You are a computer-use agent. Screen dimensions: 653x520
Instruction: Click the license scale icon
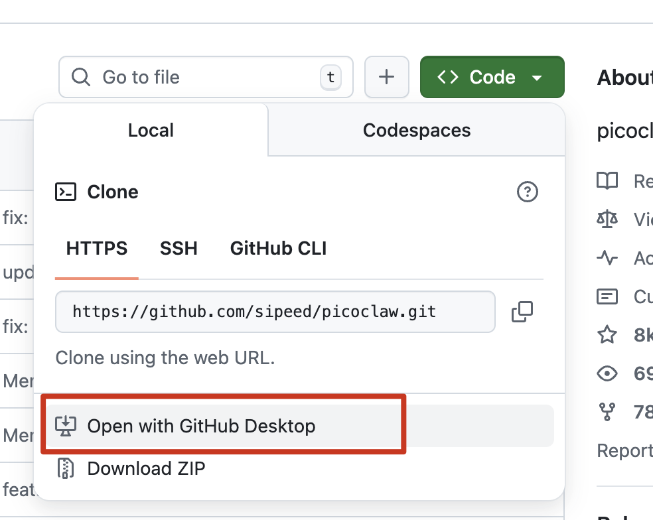607,219
